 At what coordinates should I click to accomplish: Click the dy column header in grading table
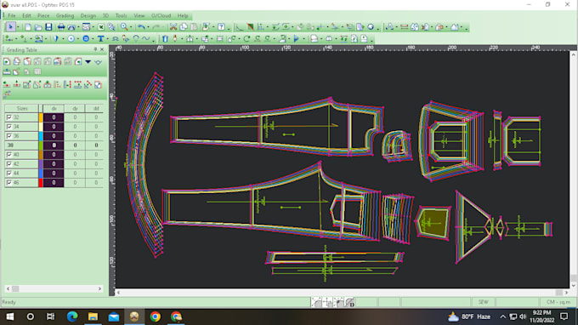coord(75,108)
